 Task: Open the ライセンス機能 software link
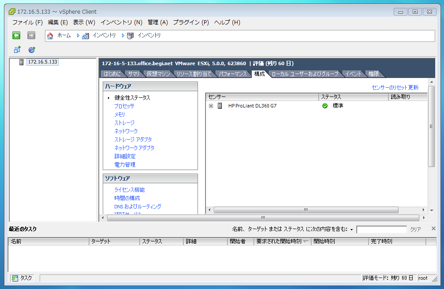[x=129, y=189]
